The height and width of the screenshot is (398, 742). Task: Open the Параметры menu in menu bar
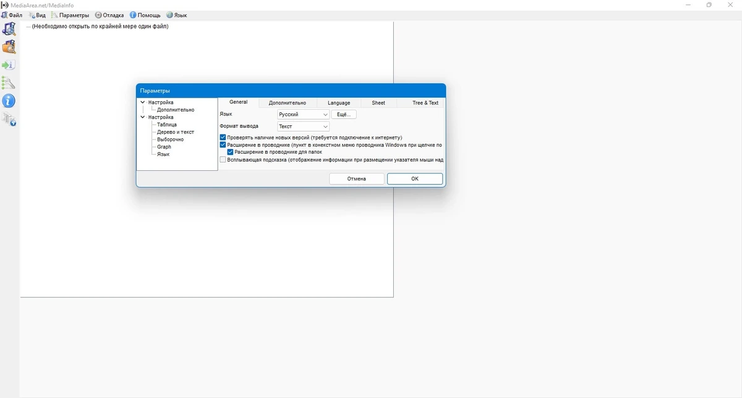pos(70,15)
